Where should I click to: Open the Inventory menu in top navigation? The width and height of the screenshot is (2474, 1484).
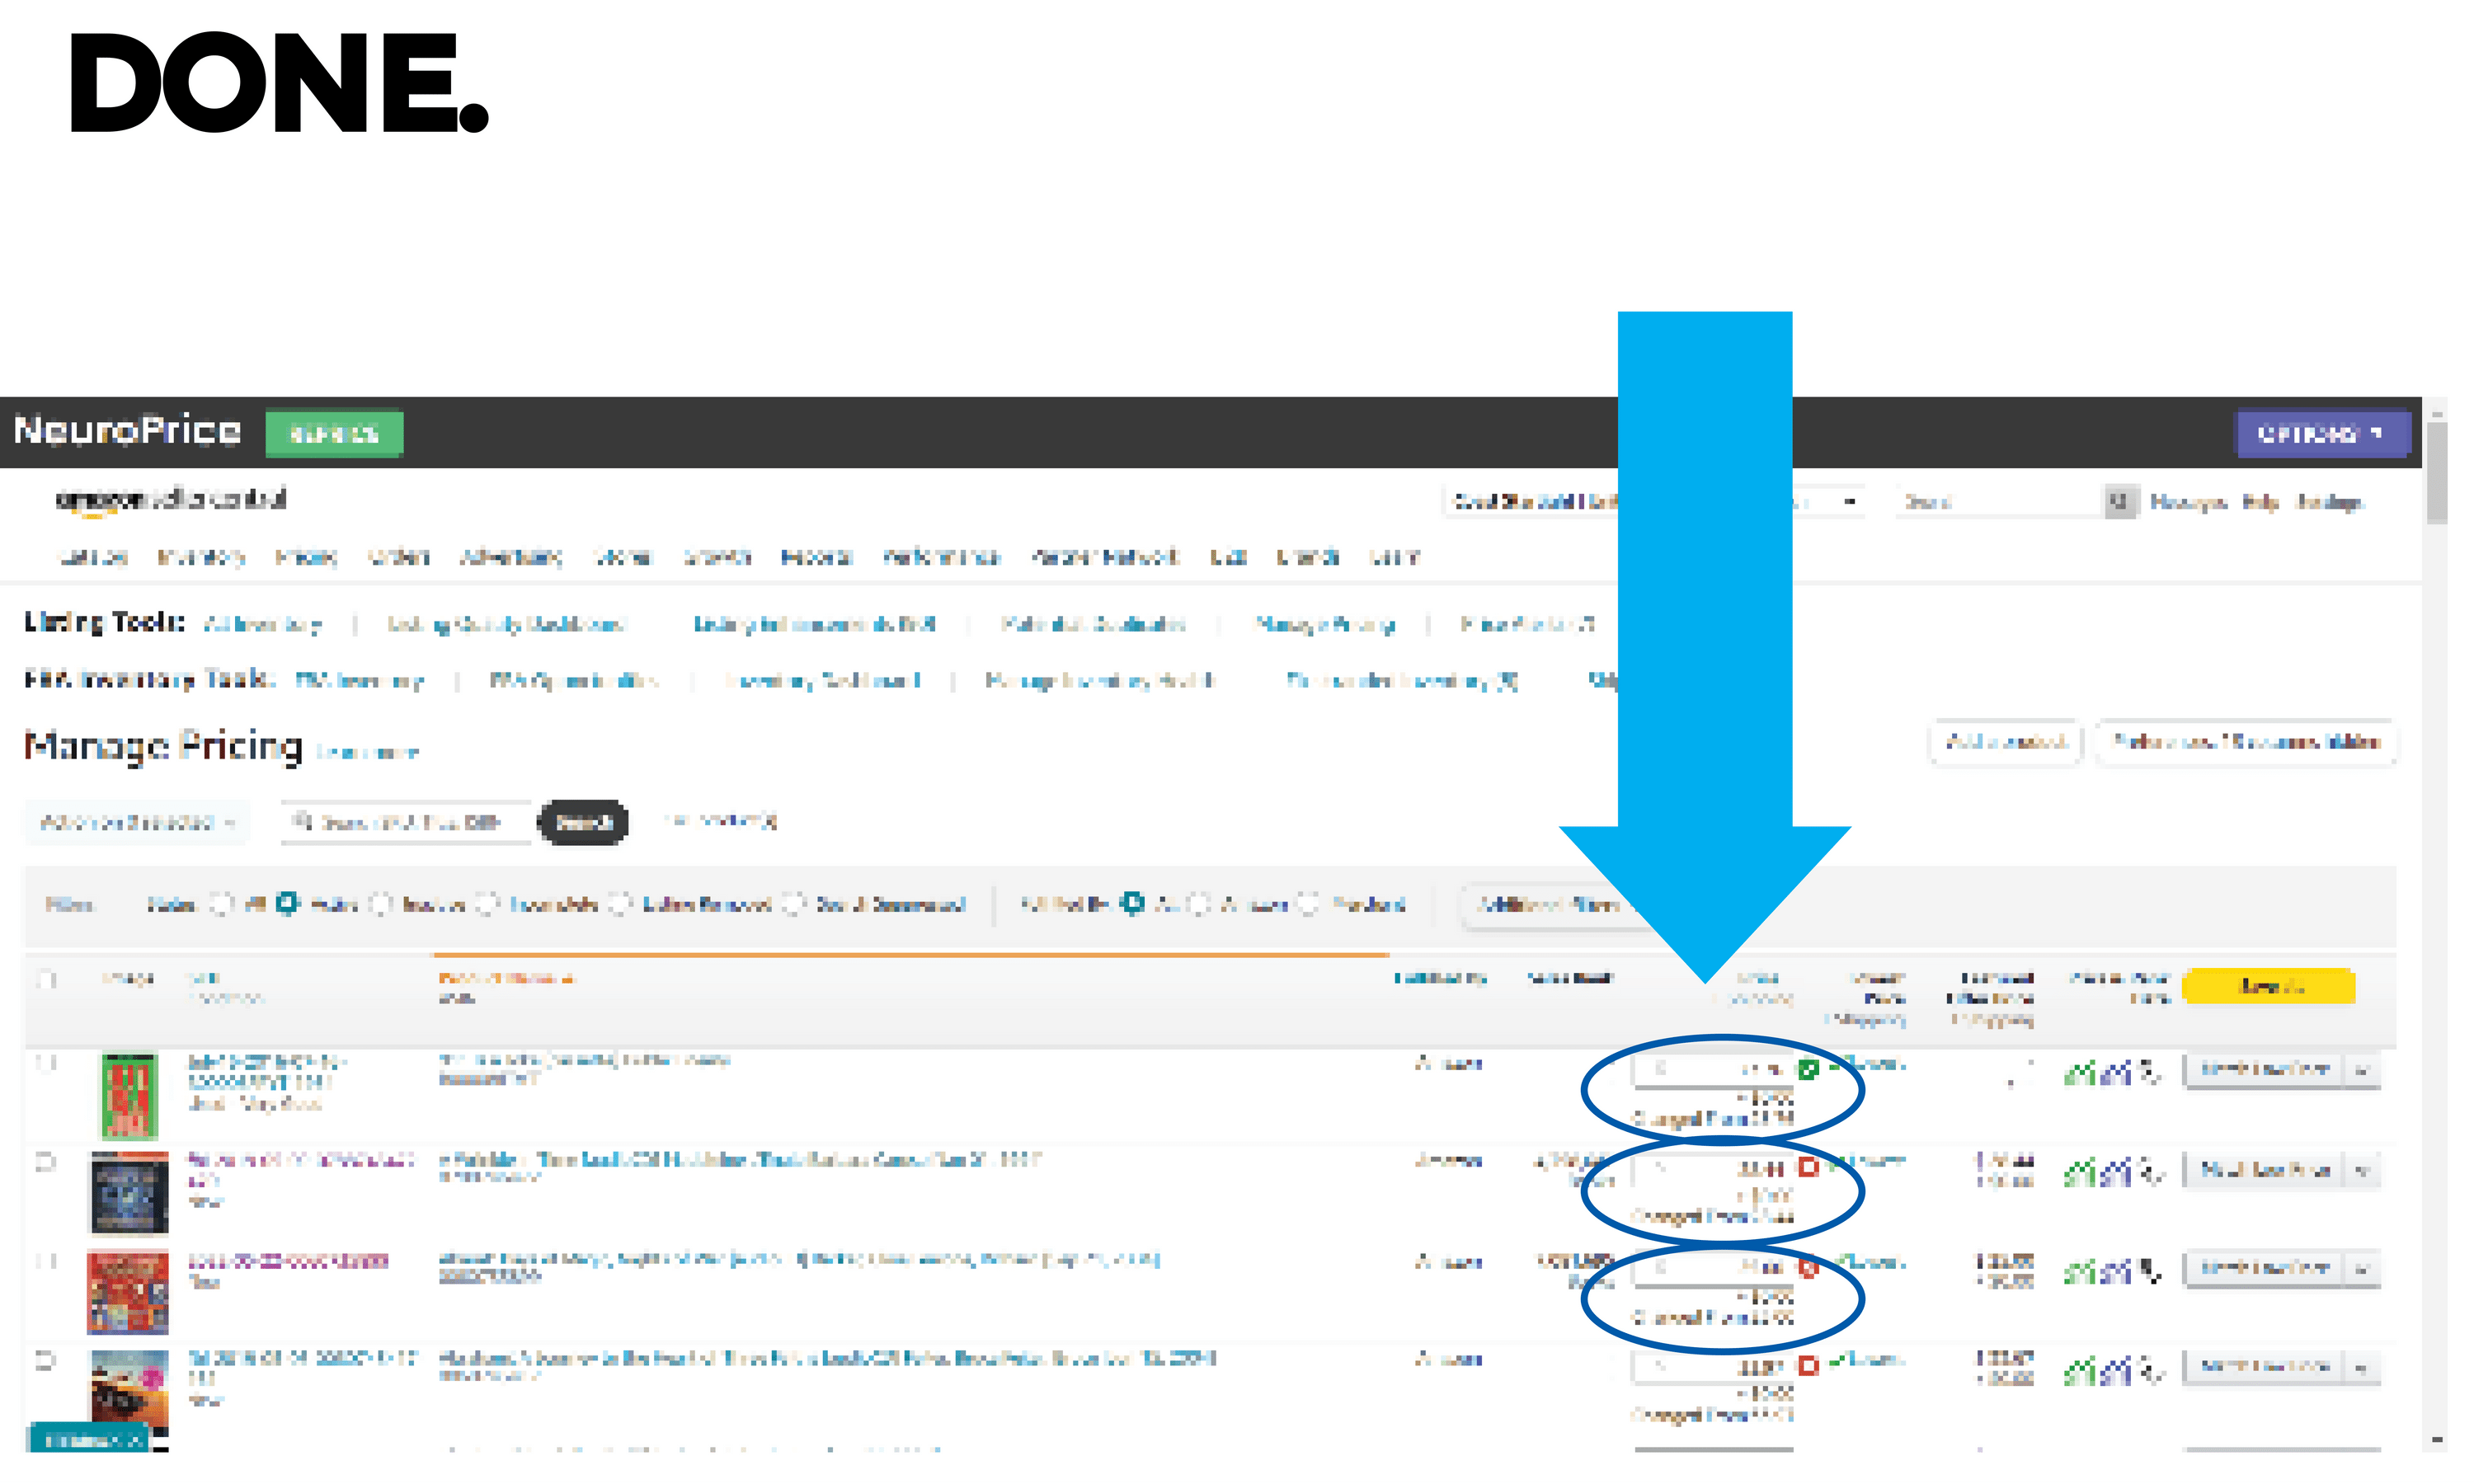(201, 557)
